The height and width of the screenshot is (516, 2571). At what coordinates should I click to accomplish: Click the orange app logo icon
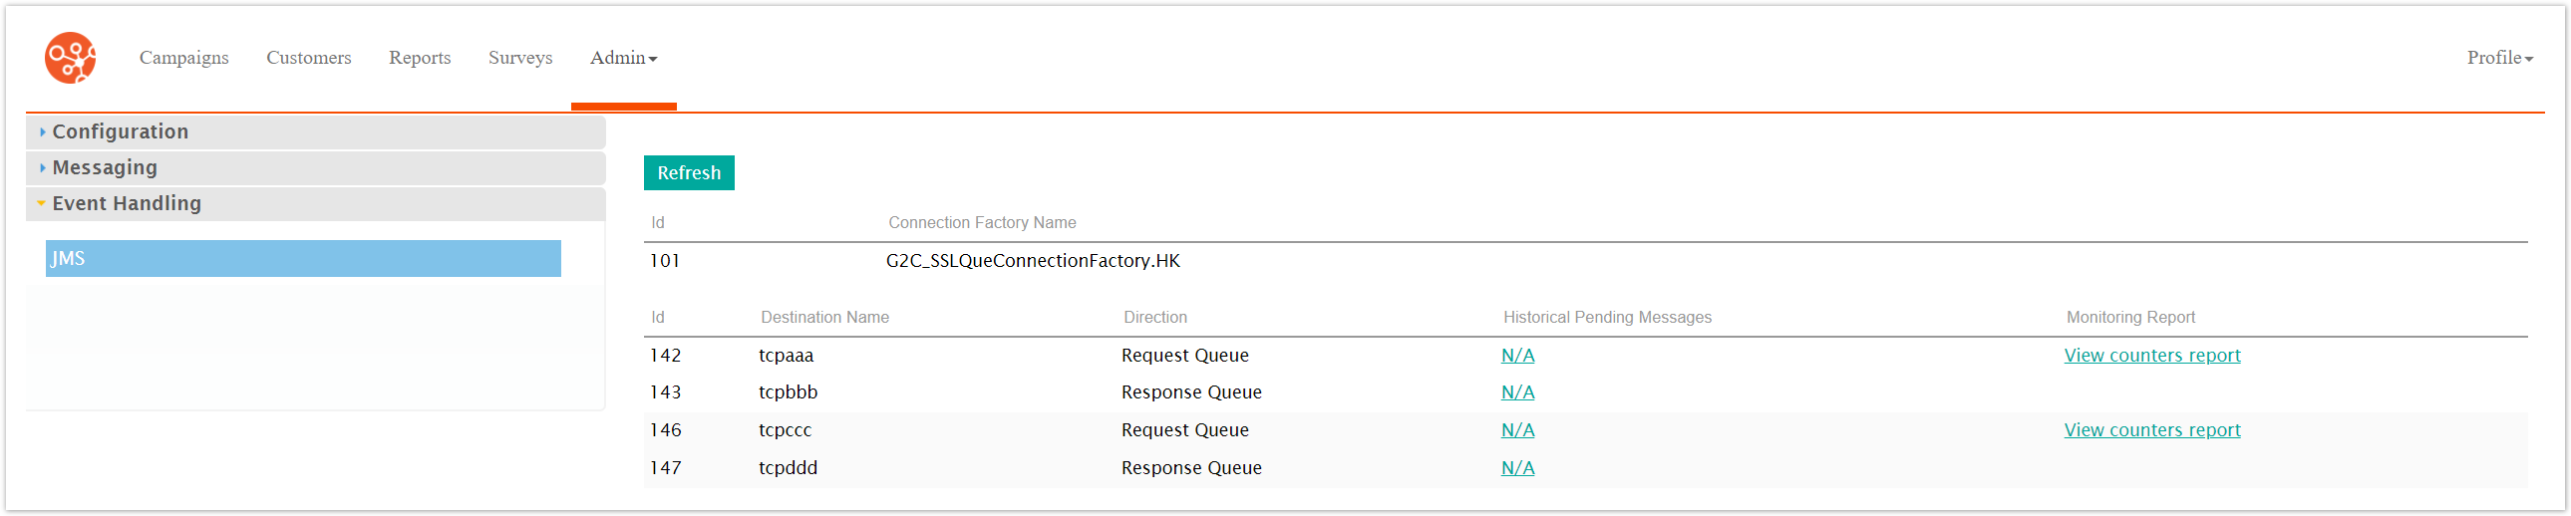click(70, 58)
